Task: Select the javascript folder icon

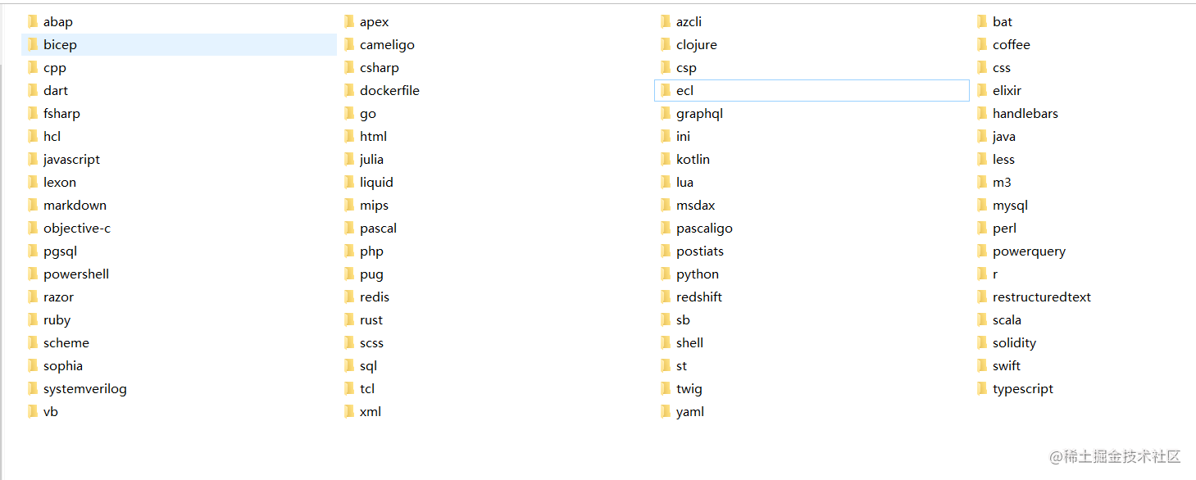Action: pos(33,160)
